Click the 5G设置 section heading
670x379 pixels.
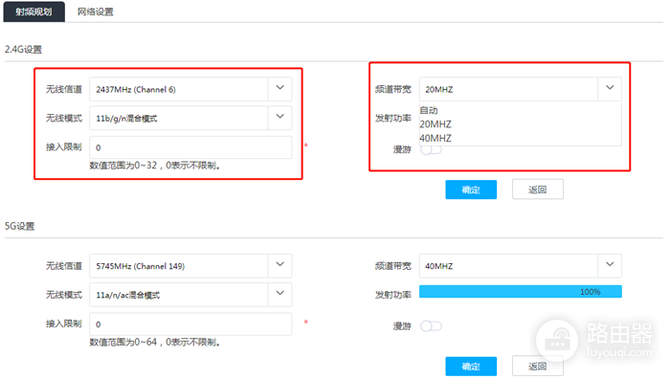coord(20,226)
